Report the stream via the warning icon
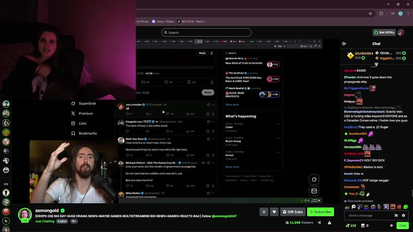This screenshot has height=232, width=413. [x=329, y=223]
